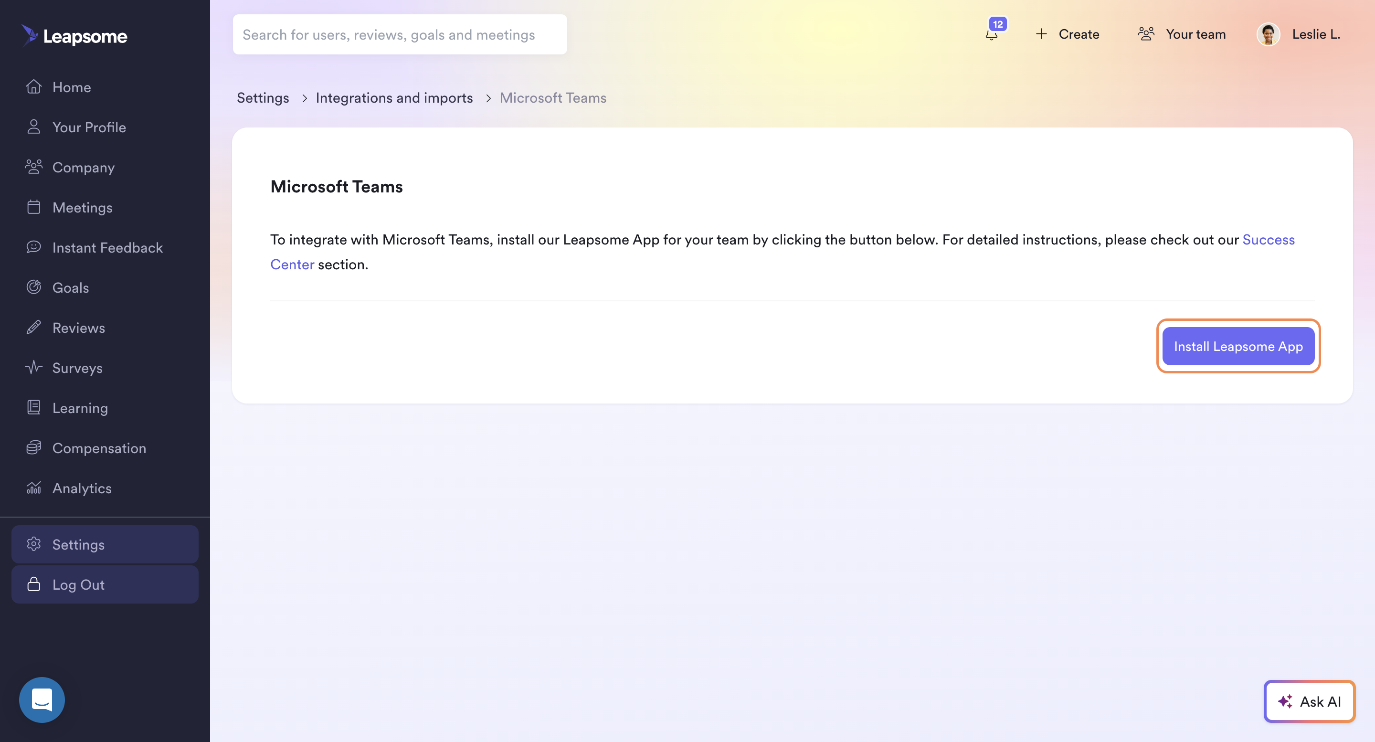Open the Success Center link
Viewport: 1375px width, 742px height.
(1268, 239)
